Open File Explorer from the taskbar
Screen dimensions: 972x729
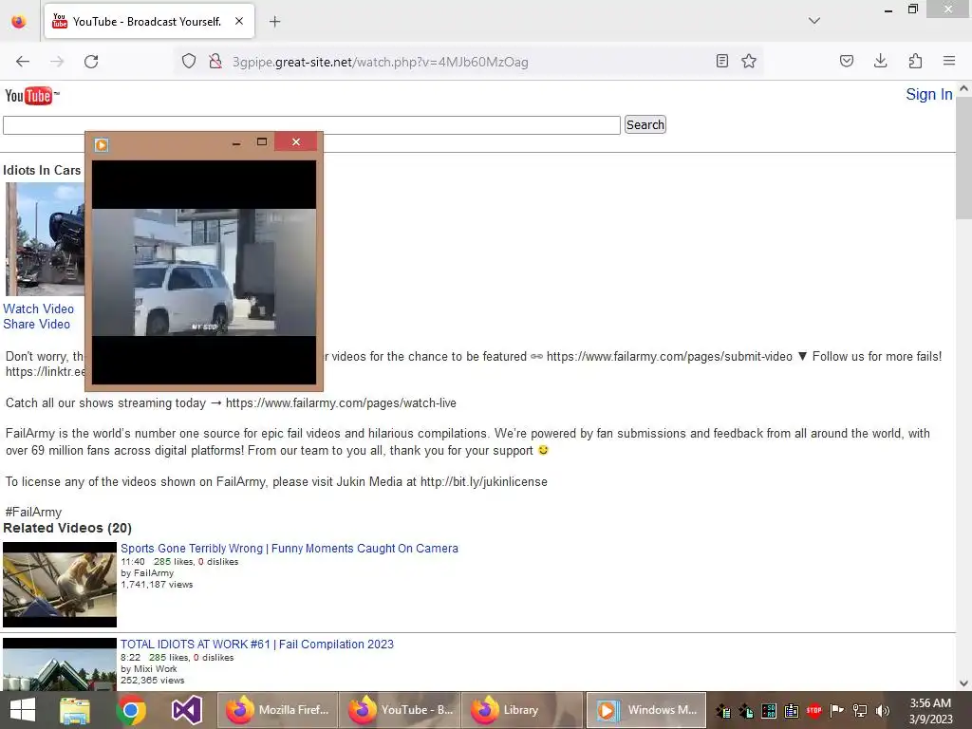point(75,710)
